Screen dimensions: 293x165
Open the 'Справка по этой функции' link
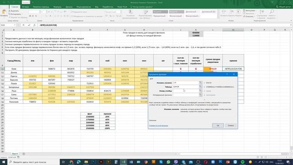pyautogui.click(x=158, y=126)
